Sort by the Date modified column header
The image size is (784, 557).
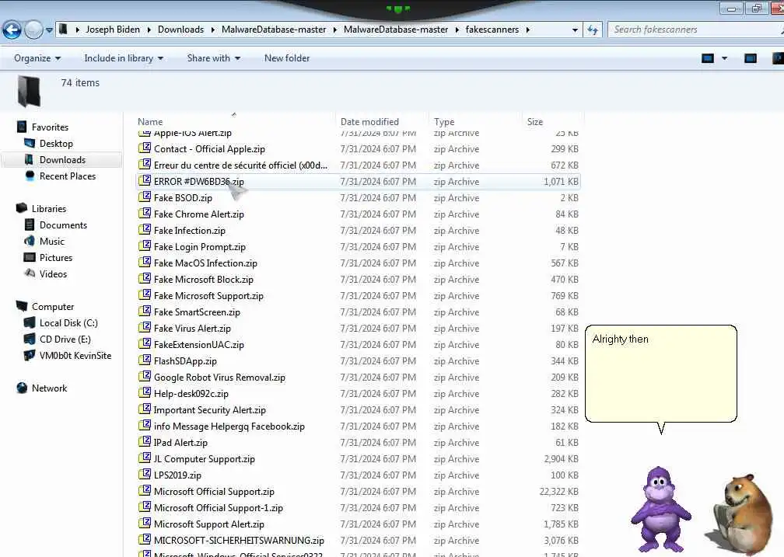[x=369, y=121]
